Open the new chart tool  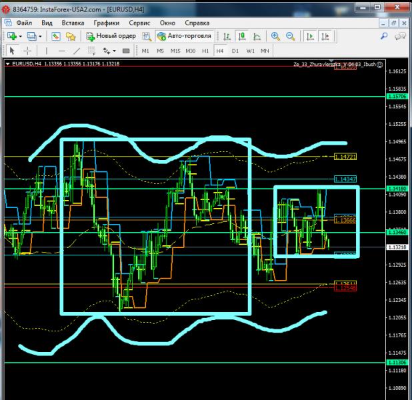(x=11, y=36)
